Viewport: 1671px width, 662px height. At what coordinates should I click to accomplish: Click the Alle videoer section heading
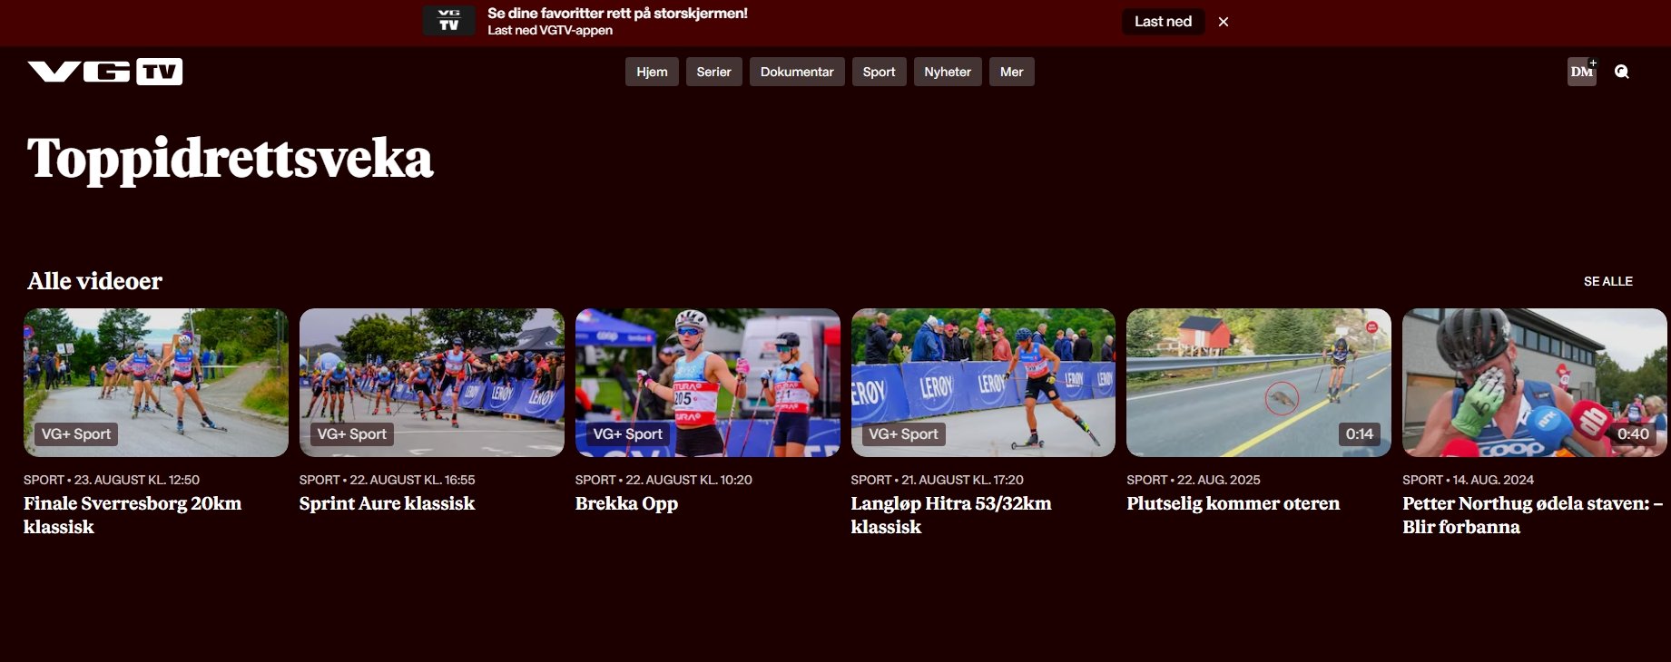[x=94, y=281]
